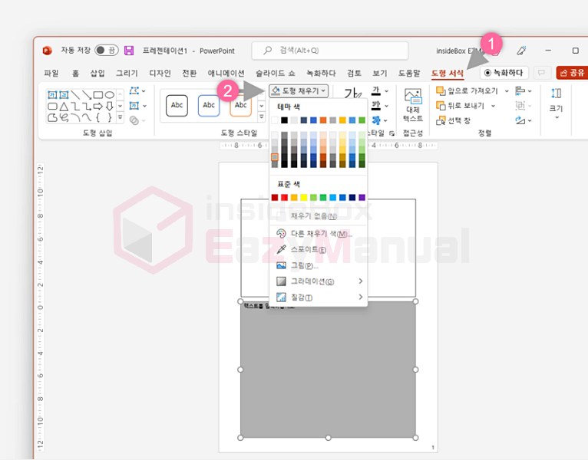The height and width of the screenshot is (460, 588).
Task: Click the Edit Shape points icon
Action: [x=134, y=90]
